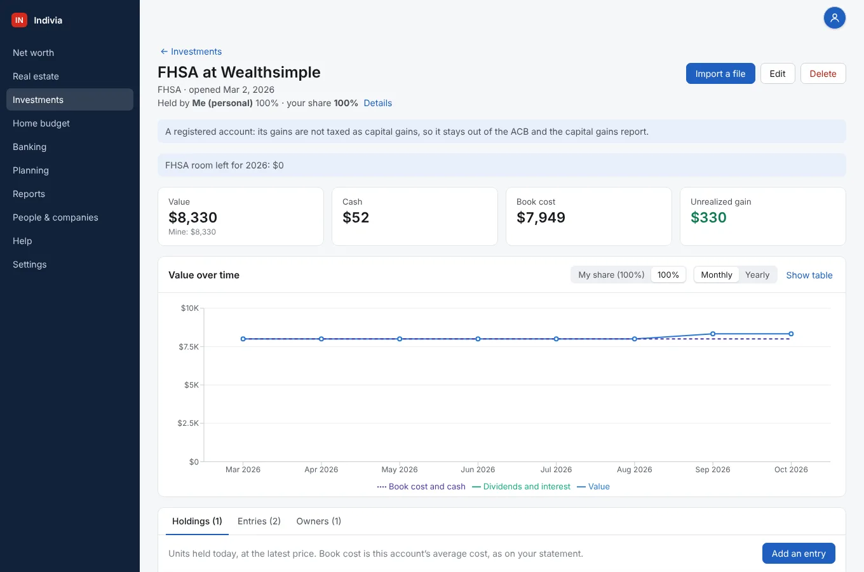Click the $52 Cash amount
Viewport: 864px width, 572px height.
pyautogui.click(x=356, y=217)
